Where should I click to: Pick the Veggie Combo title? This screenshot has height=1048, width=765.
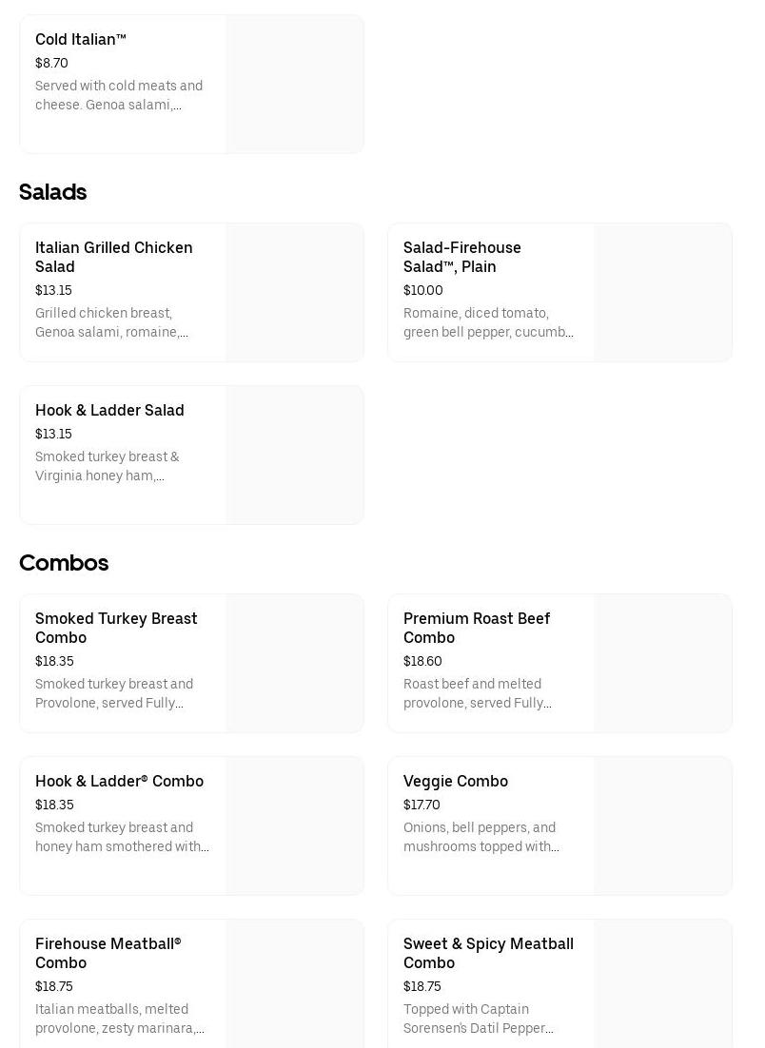coord(456,782)
